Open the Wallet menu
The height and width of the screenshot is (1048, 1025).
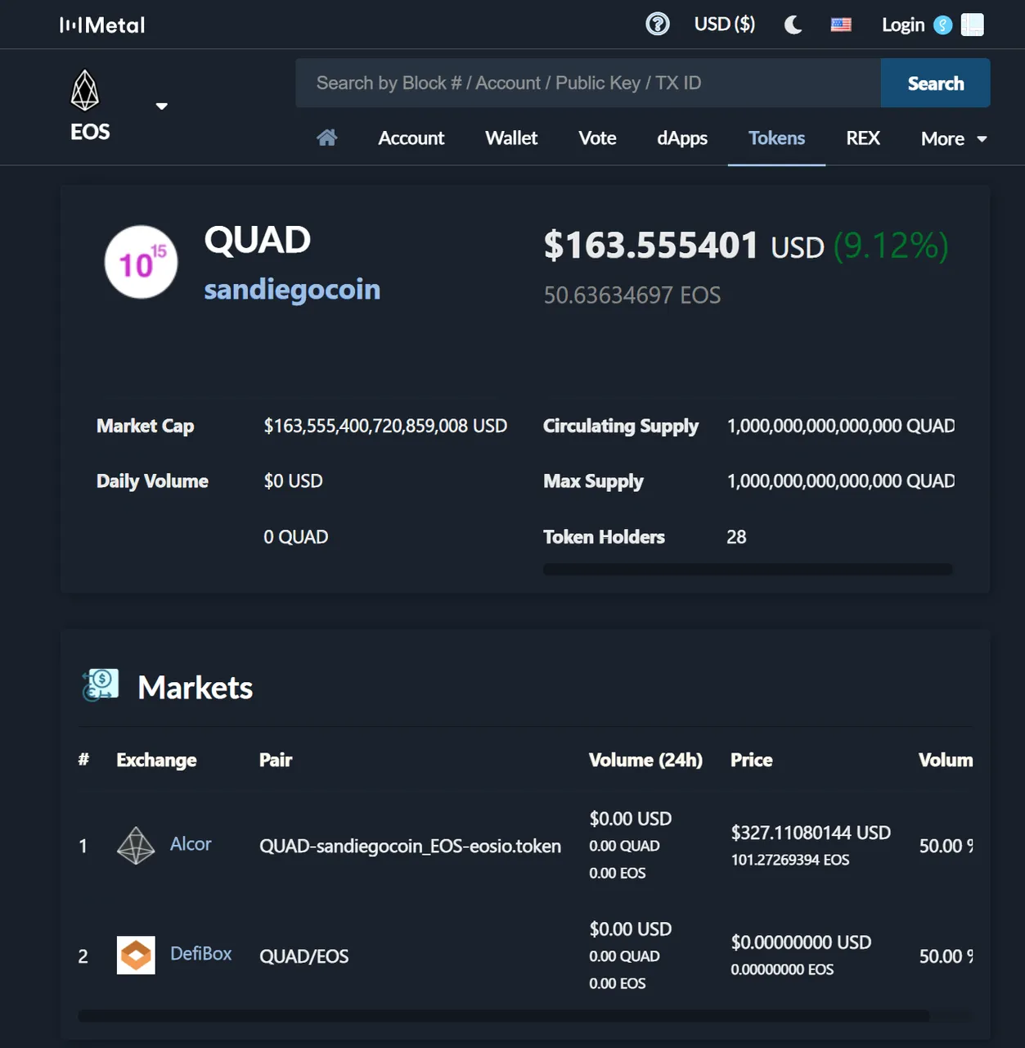[511, 138]
